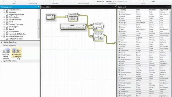Expand the Ablaufsteuerung tree node
172x97 pixels.
4,10
